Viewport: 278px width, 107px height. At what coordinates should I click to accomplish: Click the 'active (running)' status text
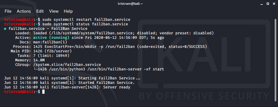pos(51,37)
